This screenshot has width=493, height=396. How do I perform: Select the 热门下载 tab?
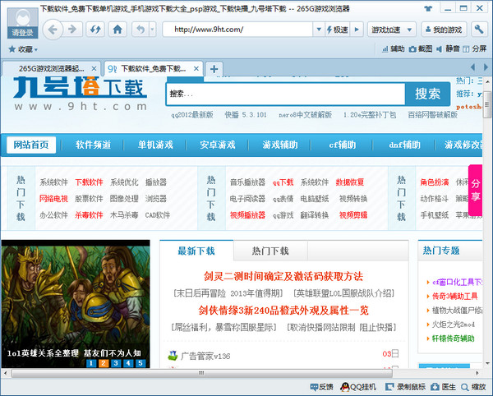(270, 251)
